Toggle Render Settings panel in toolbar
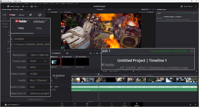Image resolution: width=199 pixels, height=107 pixels. 13,6
